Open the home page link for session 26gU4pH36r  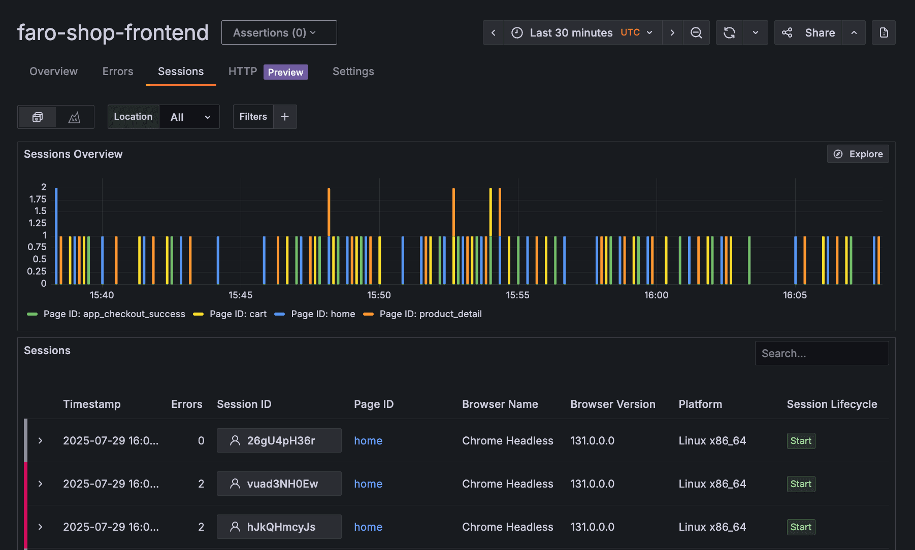click(x=368, y=440)
